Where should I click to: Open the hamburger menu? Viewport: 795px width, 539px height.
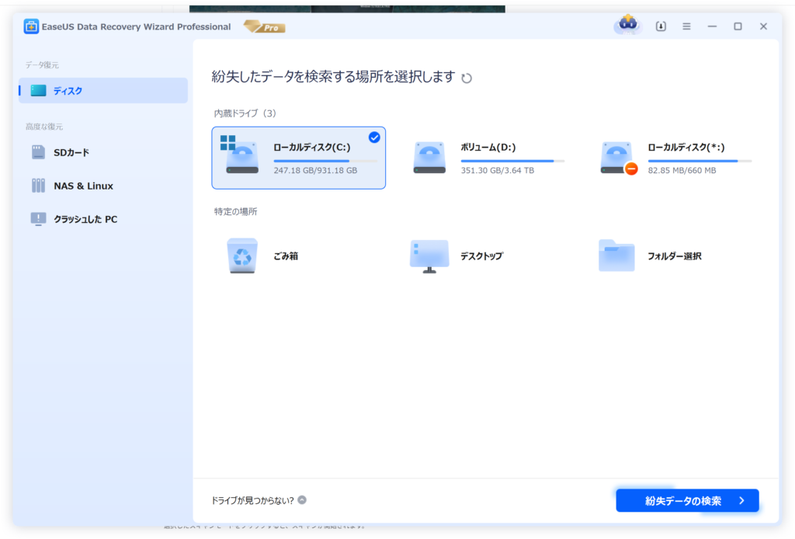tap(686, 26)
